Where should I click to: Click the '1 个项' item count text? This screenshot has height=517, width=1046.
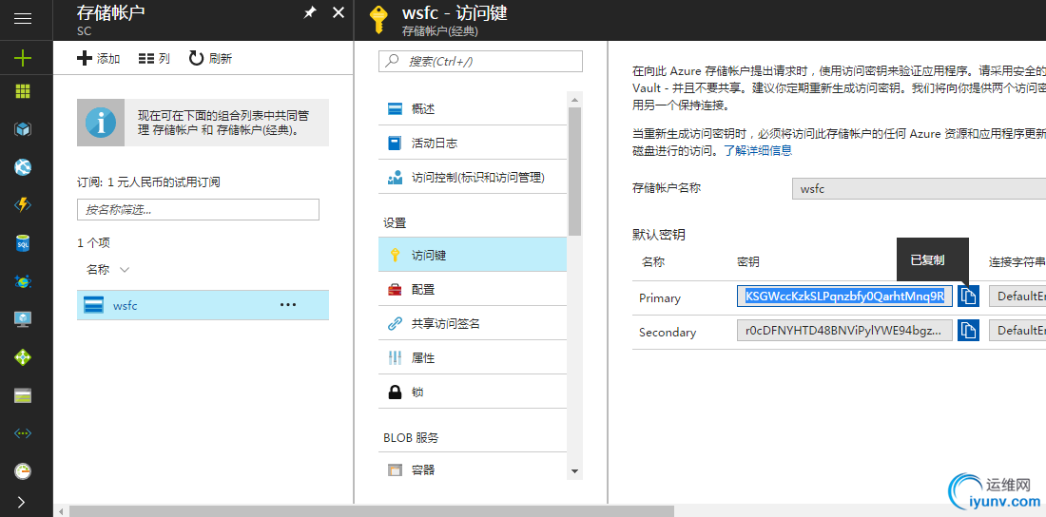pos(93,243)
